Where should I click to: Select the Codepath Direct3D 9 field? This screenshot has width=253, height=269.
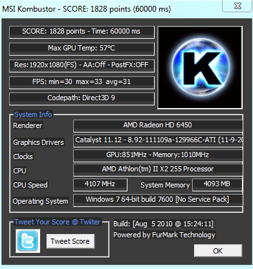(82, 99)
